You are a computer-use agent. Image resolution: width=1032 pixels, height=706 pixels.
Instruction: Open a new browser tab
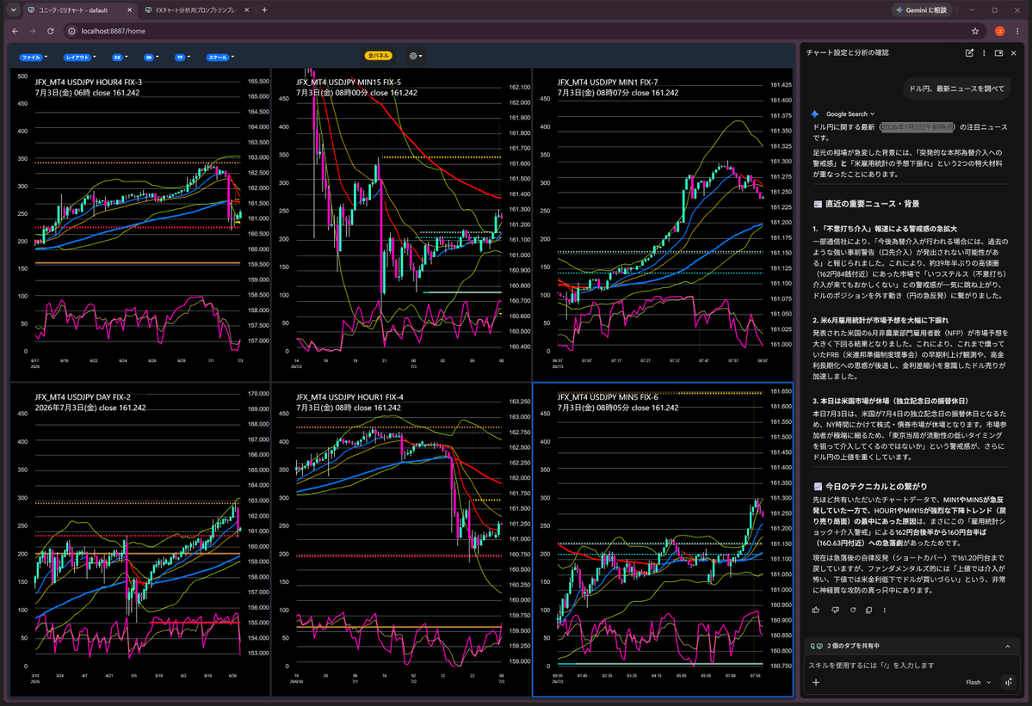tap(264, 9)
